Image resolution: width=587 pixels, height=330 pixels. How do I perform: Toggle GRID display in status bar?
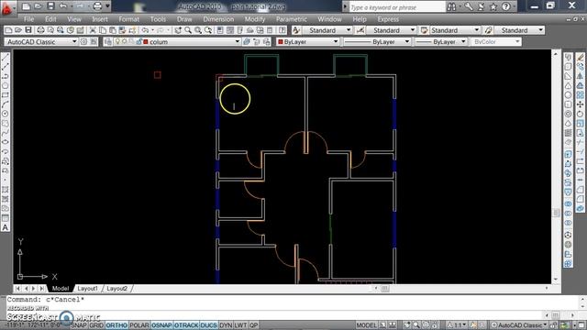point(96,325)
